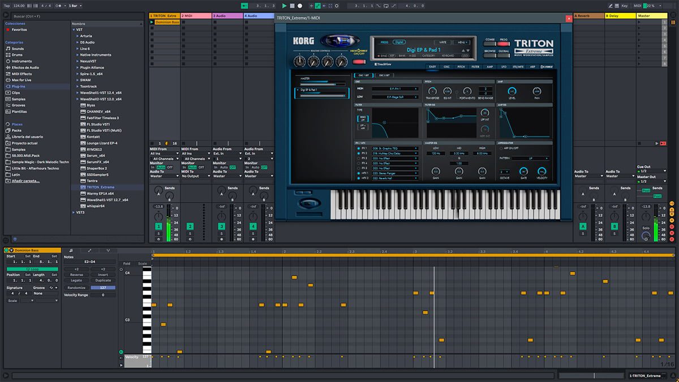Open MIDI From dropdown on track 1

[x=164, y=153]
